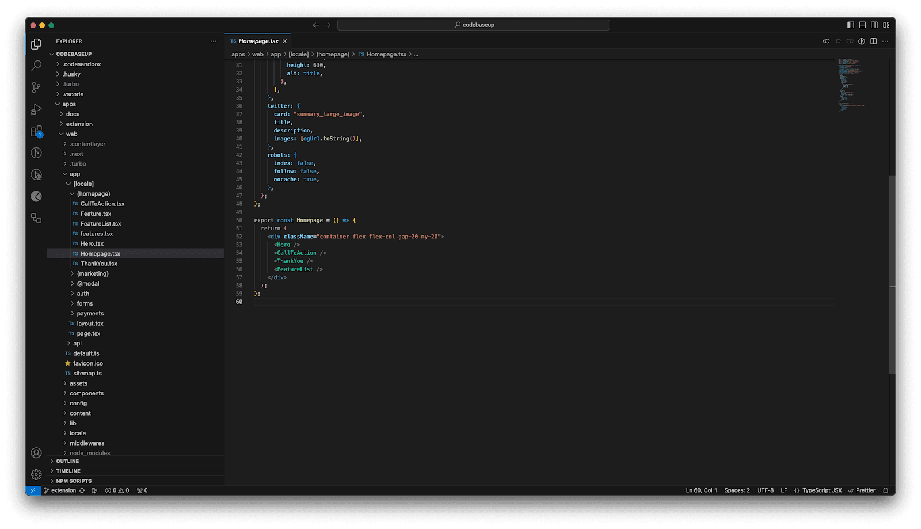
Task: Toggle file blame annotations icon
Action: [x=862, y=41]
